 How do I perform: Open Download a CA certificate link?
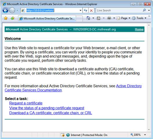point(51,113)
